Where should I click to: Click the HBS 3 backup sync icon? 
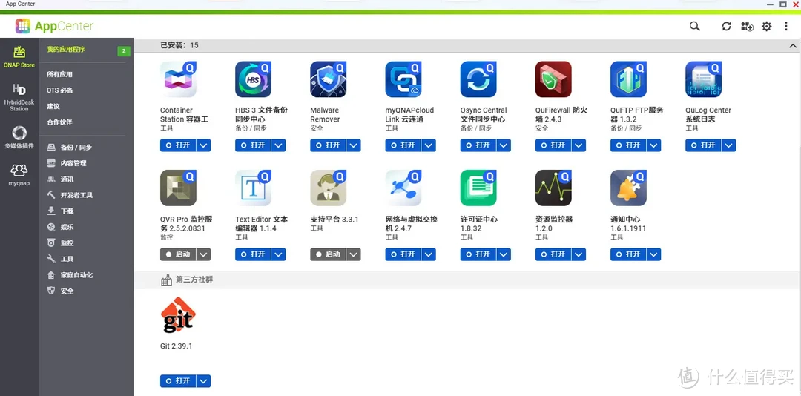pyautogui.click(x=254, y=79)
